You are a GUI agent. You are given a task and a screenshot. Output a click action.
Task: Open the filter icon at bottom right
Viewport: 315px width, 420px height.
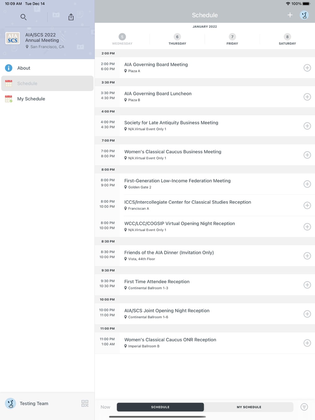pos(304,407)
